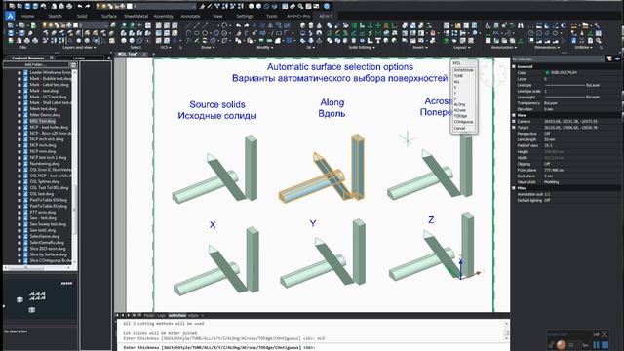The width and height of the screenshot is (624, 351).
Task: Click Print icon in top quick access toolbar
Action: pos(61,7)
